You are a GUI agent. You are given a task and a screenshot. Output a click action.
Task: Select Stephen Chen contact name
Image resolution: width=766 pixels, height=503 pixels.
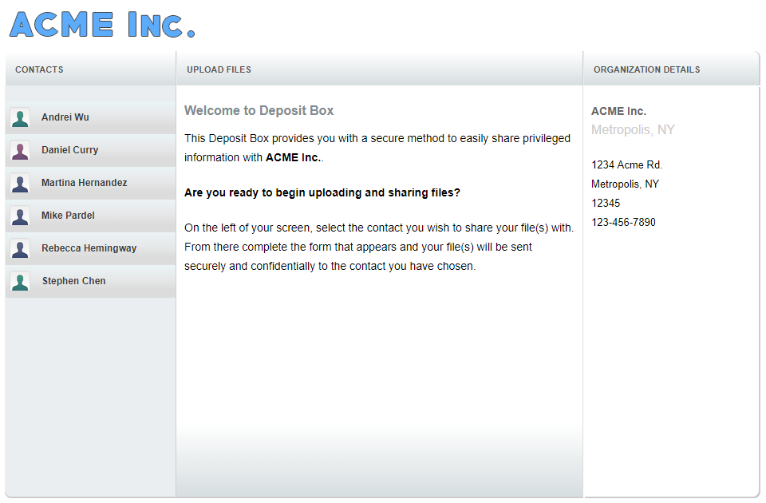[x=73, y=281]
